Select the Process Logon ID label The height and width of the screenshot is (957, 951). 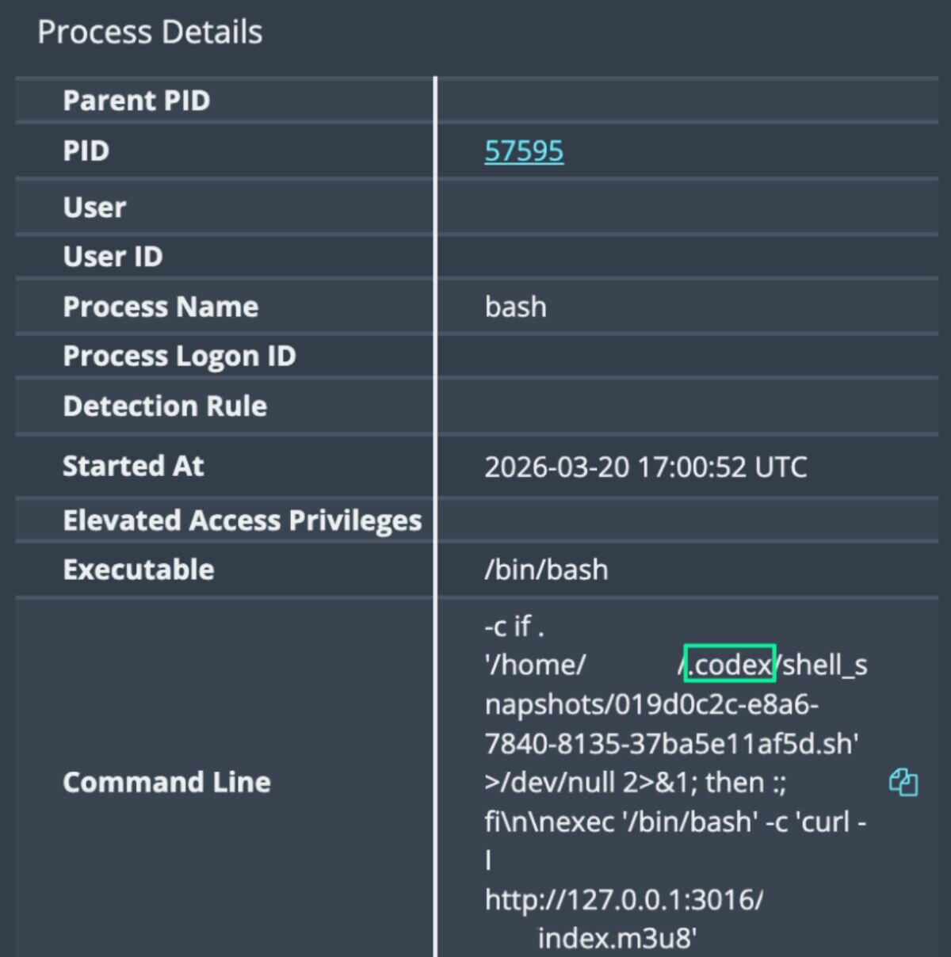[x=179, y=356]
